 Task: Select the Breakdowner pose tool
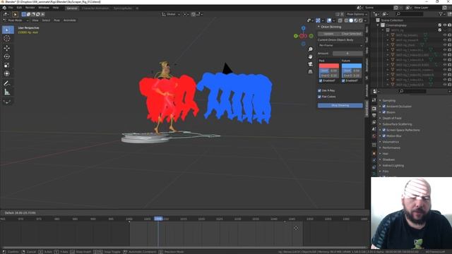coord(7,102)
